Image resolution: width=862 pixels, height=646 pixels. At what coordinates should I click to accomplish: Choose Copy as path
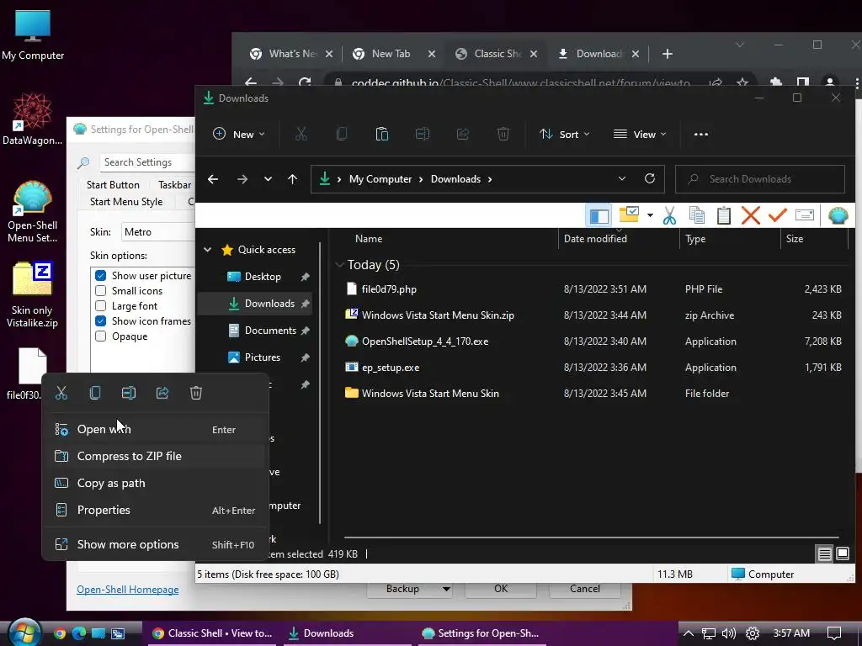(x=156, y=483)
